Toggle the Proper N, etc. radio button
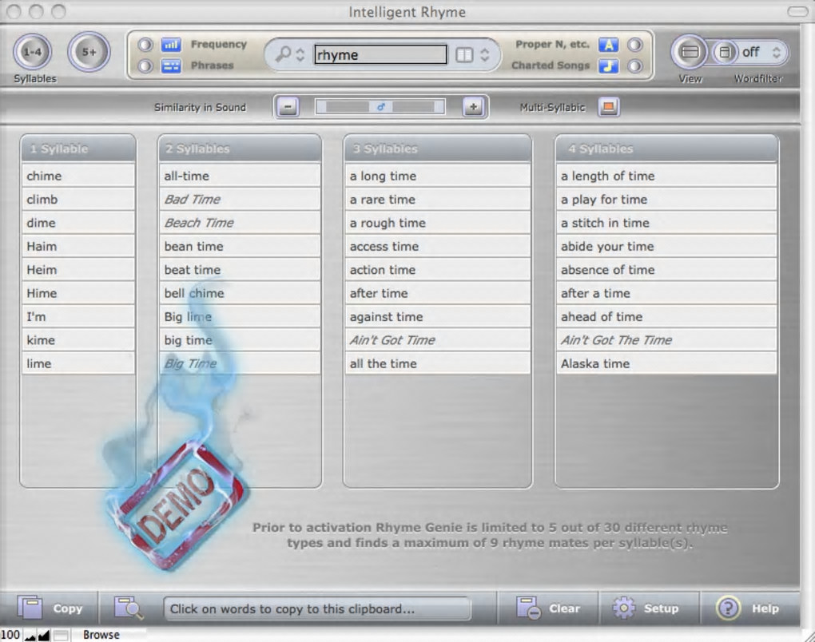 (634, 45)
